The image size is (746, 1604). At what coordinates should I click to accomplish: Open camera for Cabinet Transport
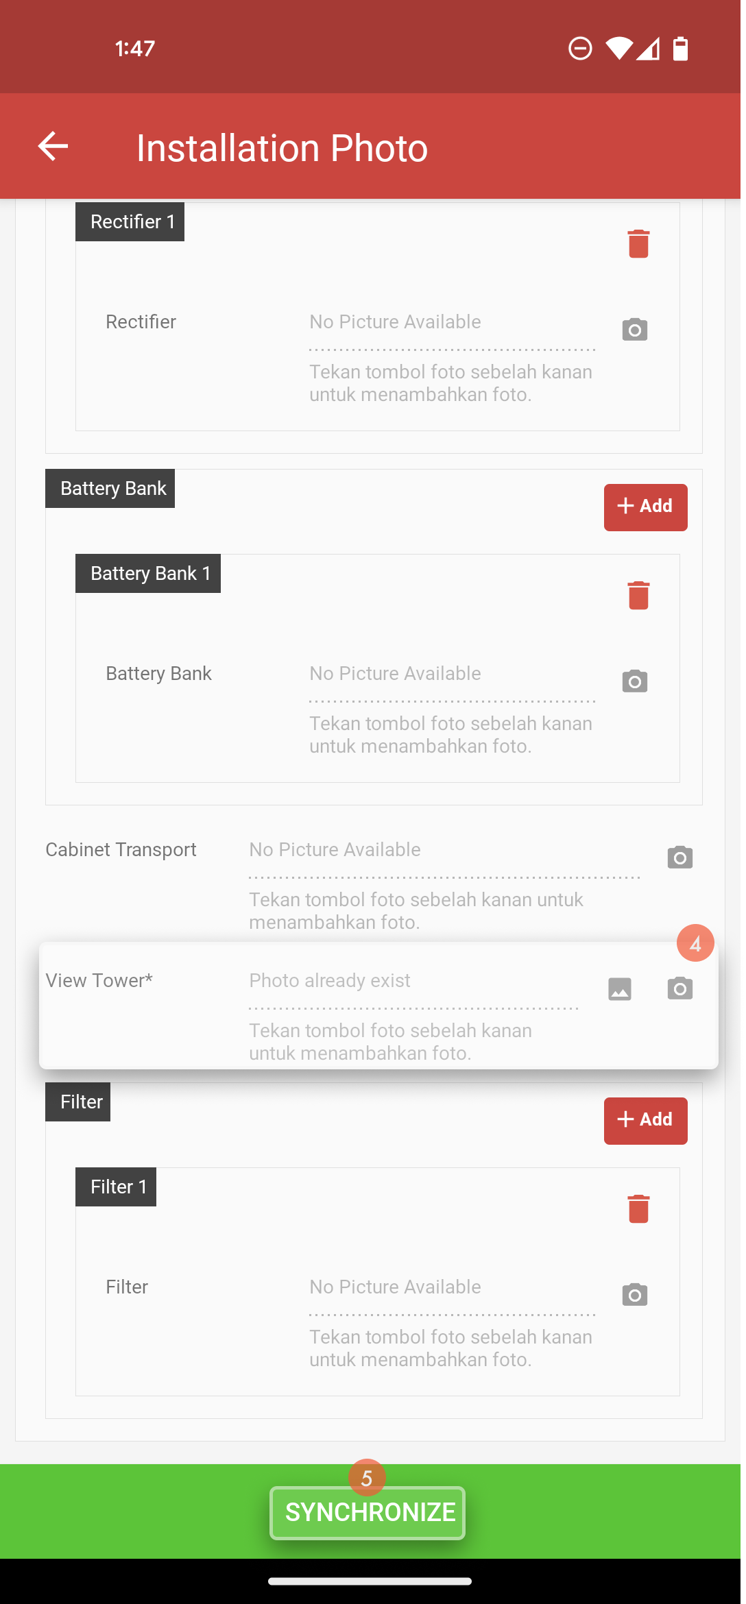click(680, 858)
